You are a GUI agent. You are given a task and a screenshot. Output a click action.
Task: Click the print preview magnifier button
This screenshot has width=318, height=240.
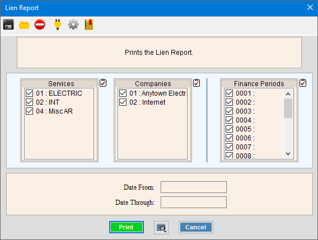(161, 228)
